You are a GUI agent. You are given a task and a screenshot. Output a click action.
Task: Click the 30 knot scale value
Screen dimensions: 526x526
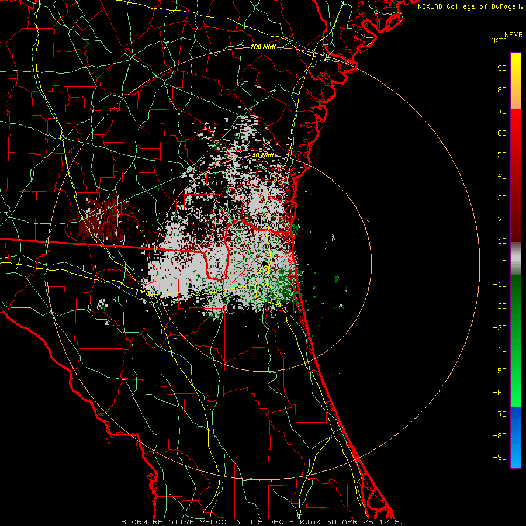pos(502,198)
